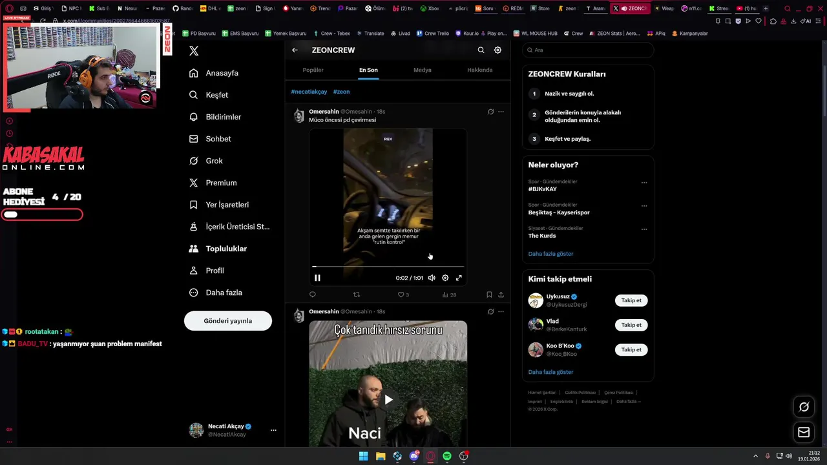Screen dimensions: 827x465
Task: Share the first Omersahin post
Action: point(501,294)
